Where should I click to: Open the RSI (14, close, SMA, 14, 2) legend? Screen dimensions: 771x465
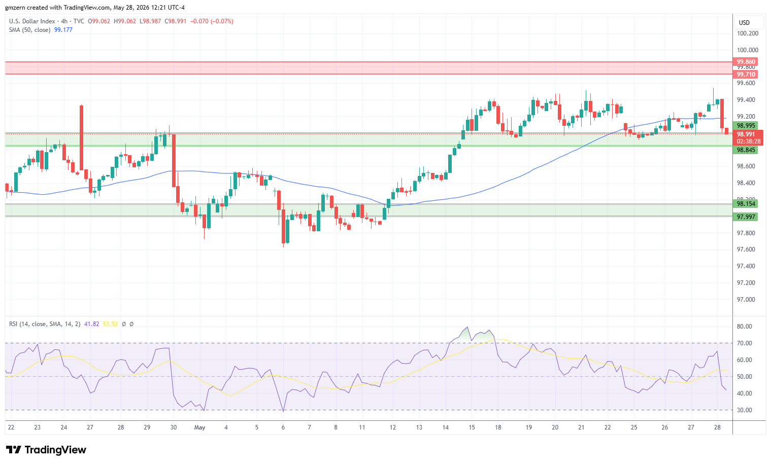click(x=45, y=324)
